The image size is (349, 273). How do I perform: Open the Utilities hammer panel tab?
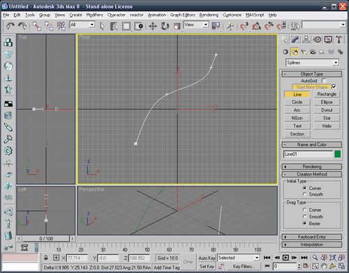click(339, 40)
